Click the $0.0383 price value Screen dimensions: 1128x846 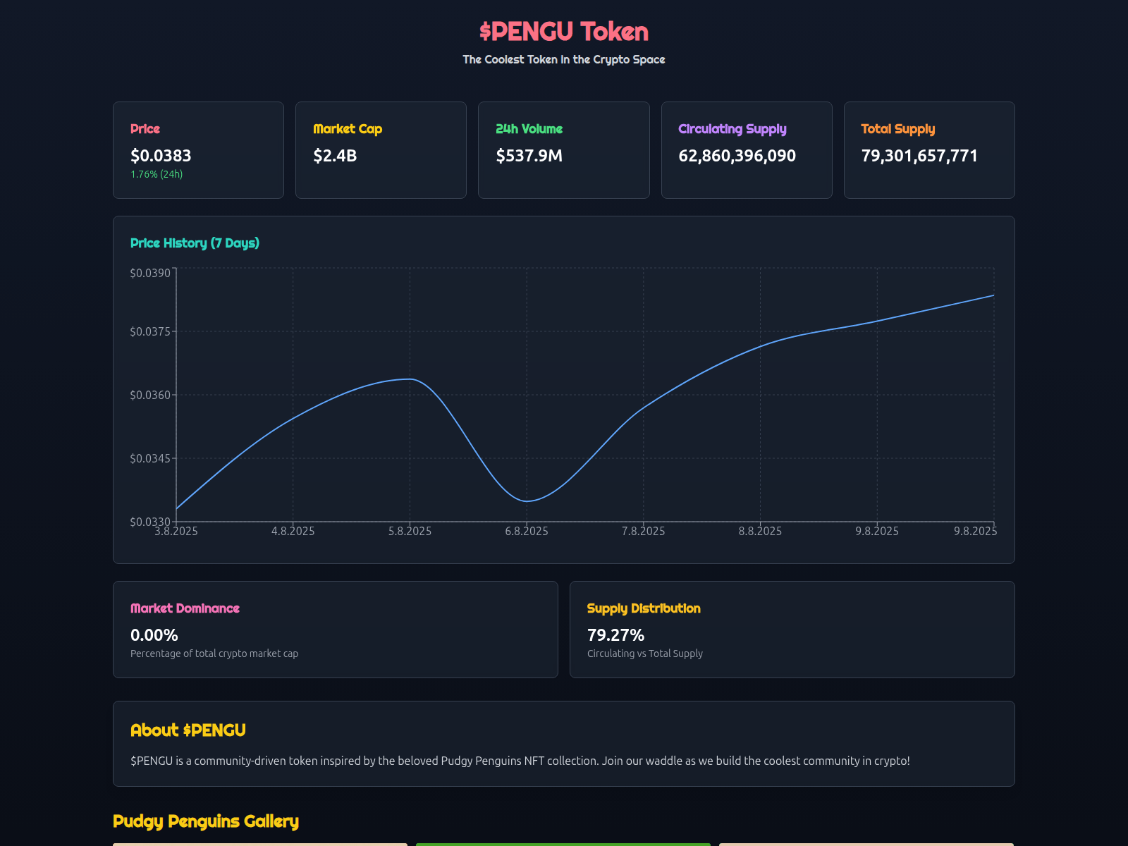point(161,156)
